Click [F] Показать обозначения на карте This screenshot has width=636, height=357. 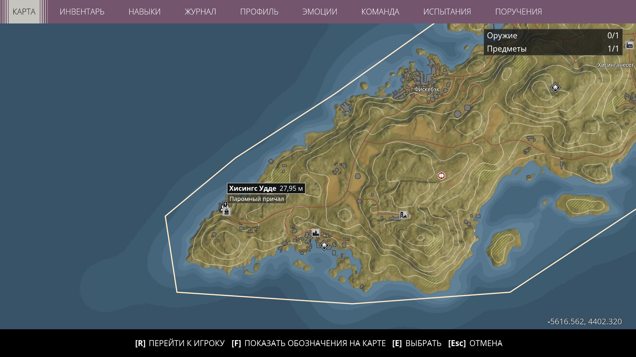(x=309, y=343)
